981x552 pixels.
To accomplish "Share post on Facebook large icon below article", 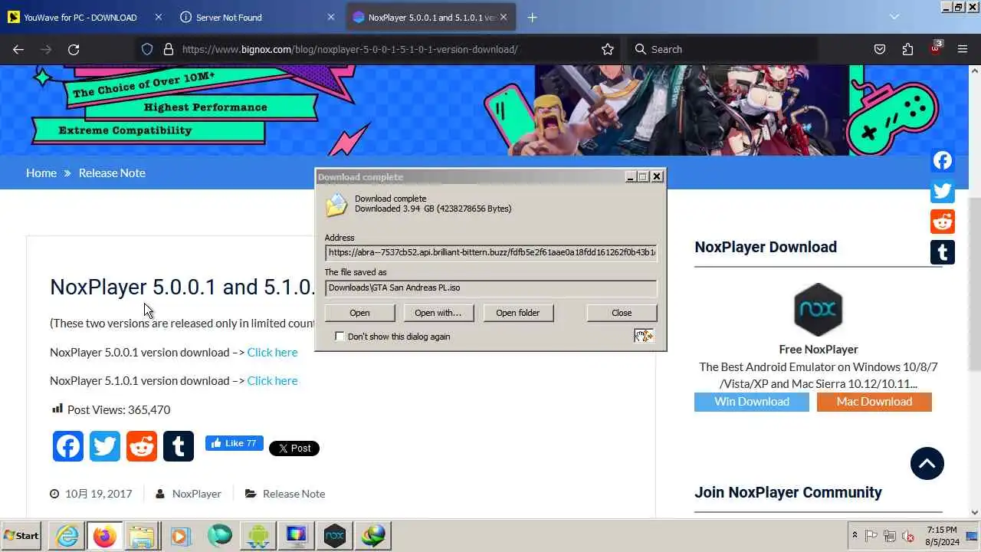I will click(68, 446).
